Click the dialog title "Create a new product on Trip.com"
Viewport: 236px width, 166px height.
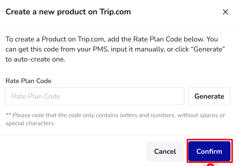point(68,12)
